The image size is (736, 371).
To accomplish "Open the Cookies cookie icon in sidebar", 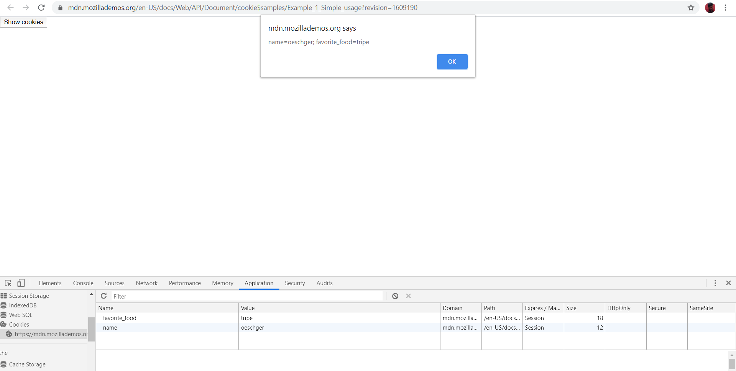I will click(4, 324).
